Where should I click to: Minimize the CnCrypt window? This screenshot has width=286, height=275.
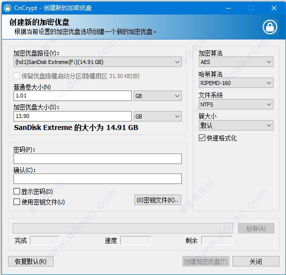click(x=228, y=8)
